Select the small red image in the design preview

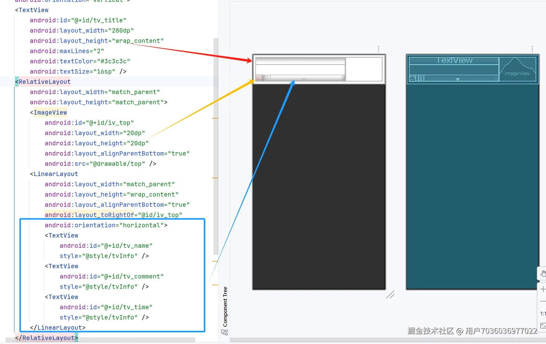[259, 78]
